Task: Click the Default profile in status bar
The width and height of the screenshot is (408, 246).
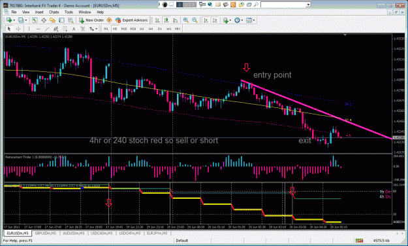Action: [x=182, y=241]
